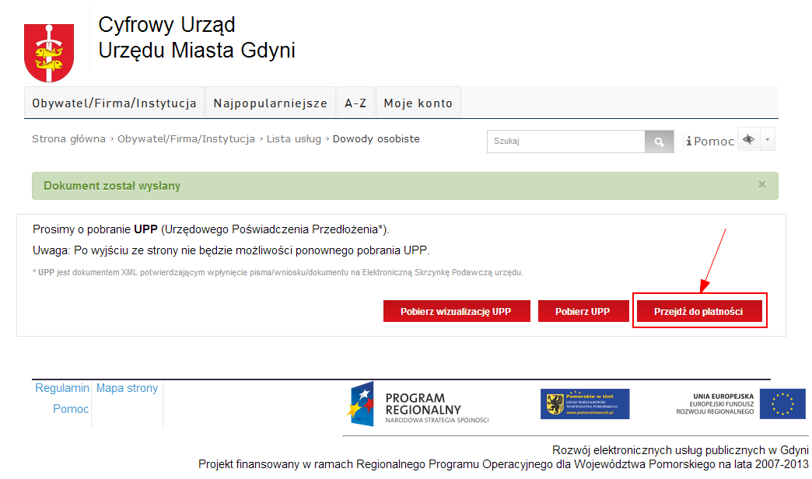Click the Pomorskie w Unii banner
Screen dimensions: 812x479
pos(585,404)
